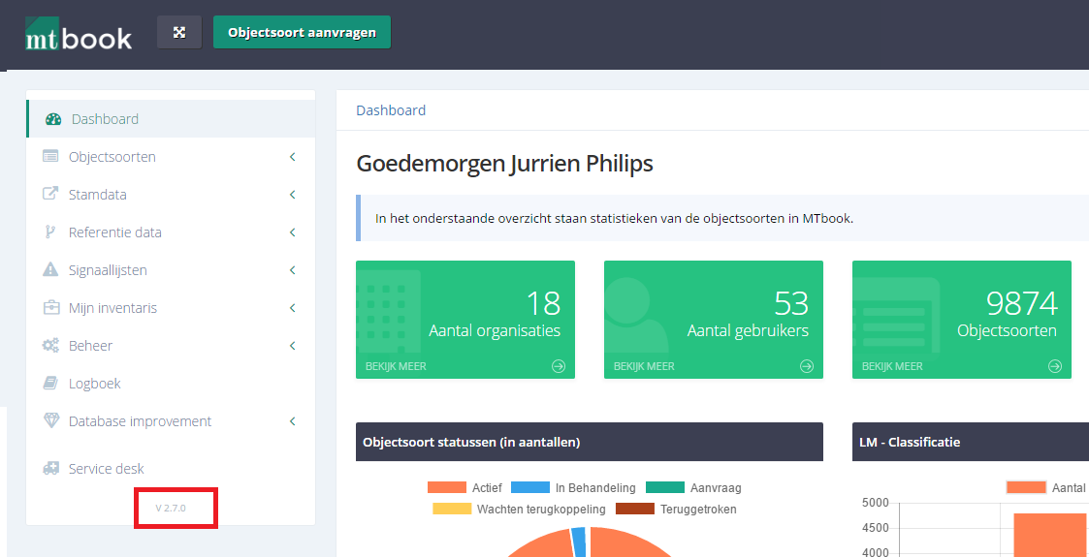
Task: Click arrow icon on Aantal organisaties card
Action: point(559,366)
